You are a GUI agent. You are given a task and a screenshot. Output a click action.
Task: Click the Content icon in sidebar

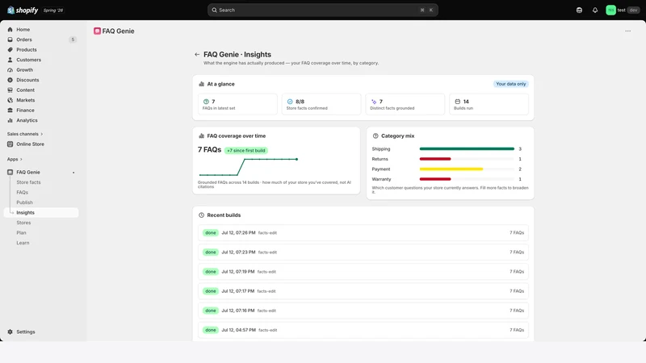[10, 90]
